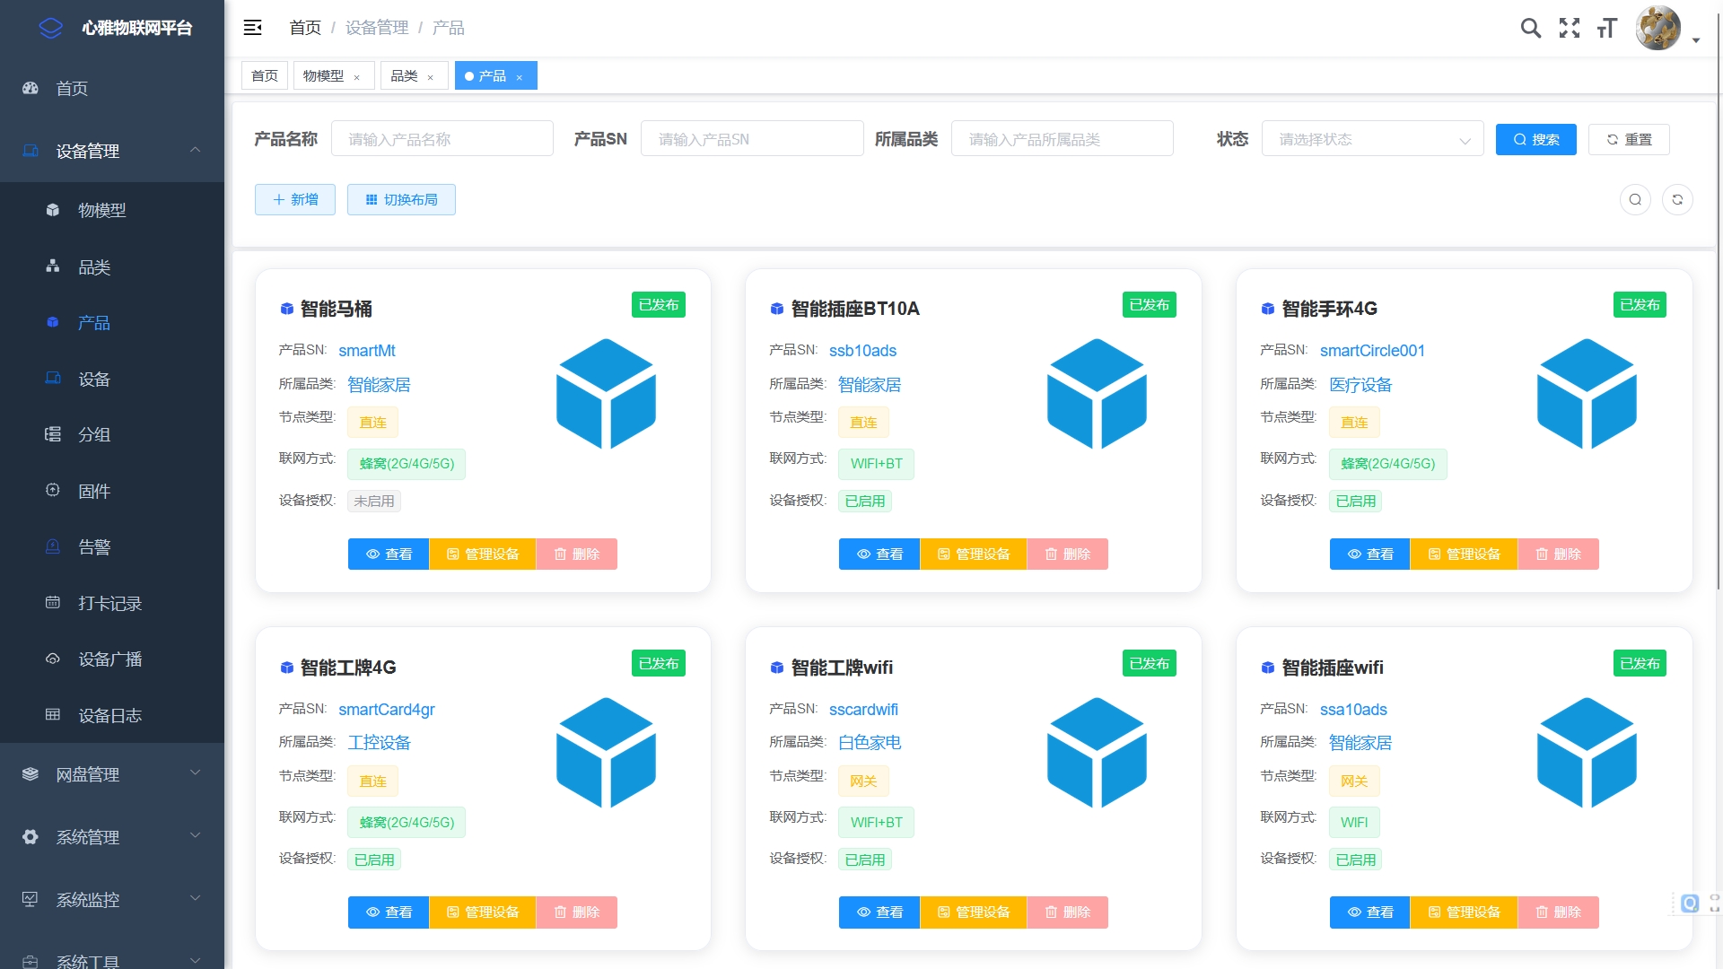This screenshot has height=969, width=1723.
Task: Open 设备 in the sidebar menu
Action: click(x=94, y=379)
